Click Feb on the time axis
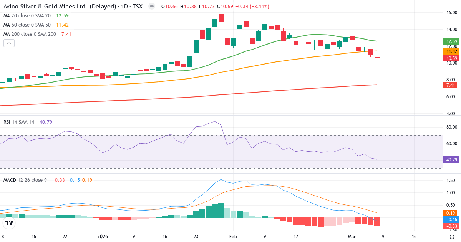461x242 pixels. pyautogui.click(x=232, y=237)
